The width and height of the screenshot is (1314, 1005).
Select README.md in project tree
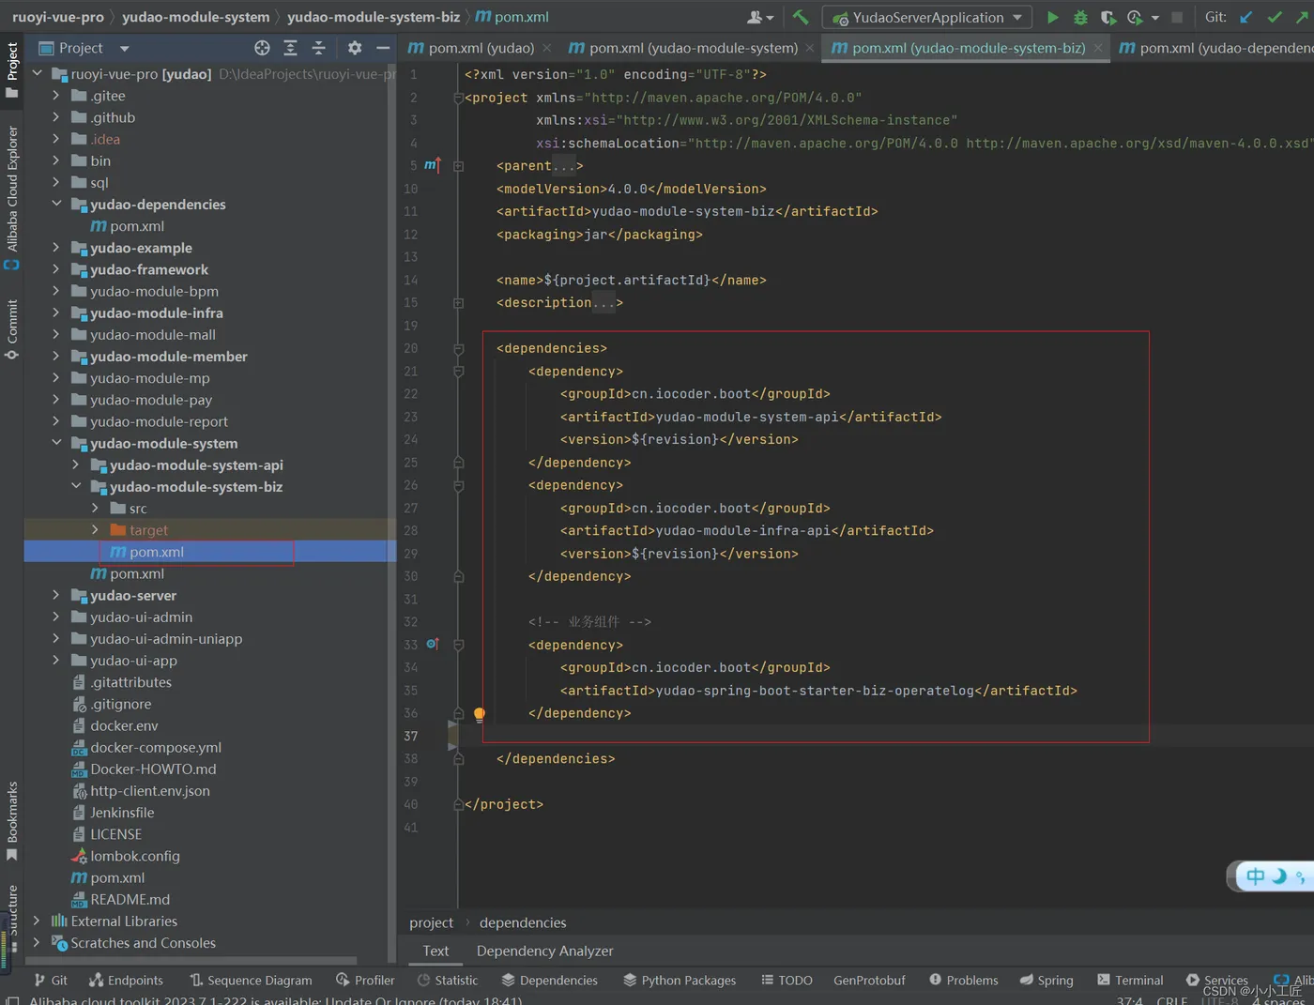130,899
